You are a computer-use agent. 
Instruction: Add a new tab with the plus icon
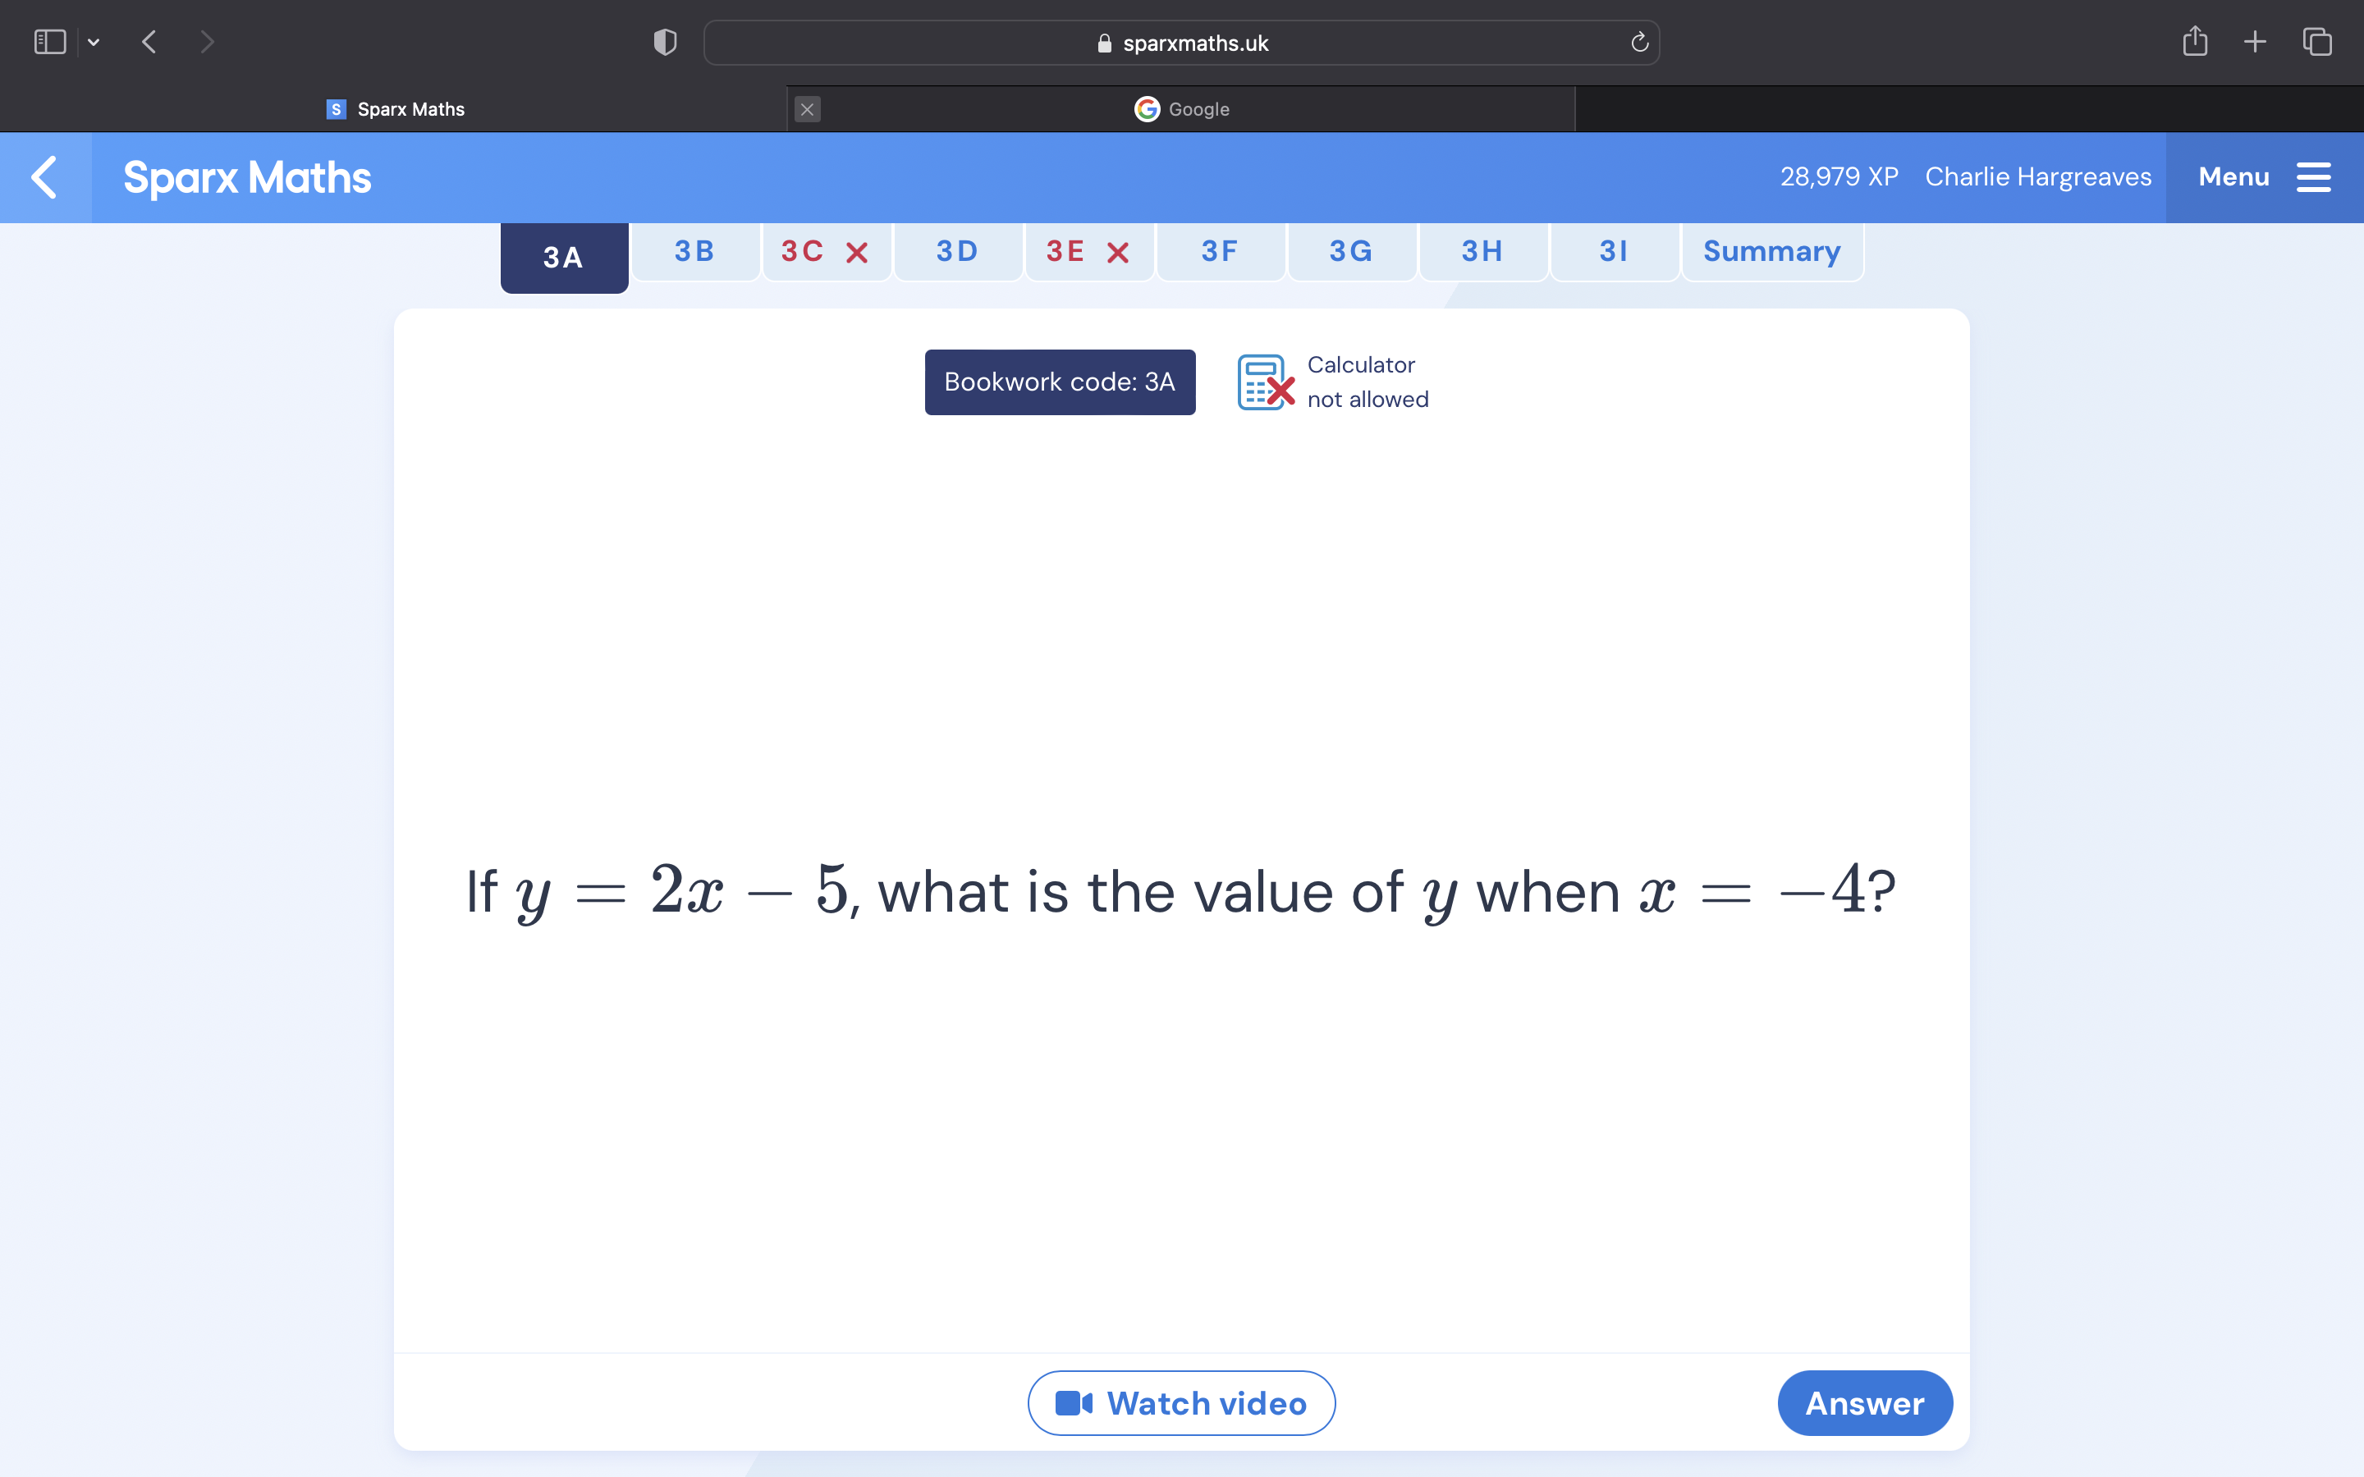point(2255,42)
